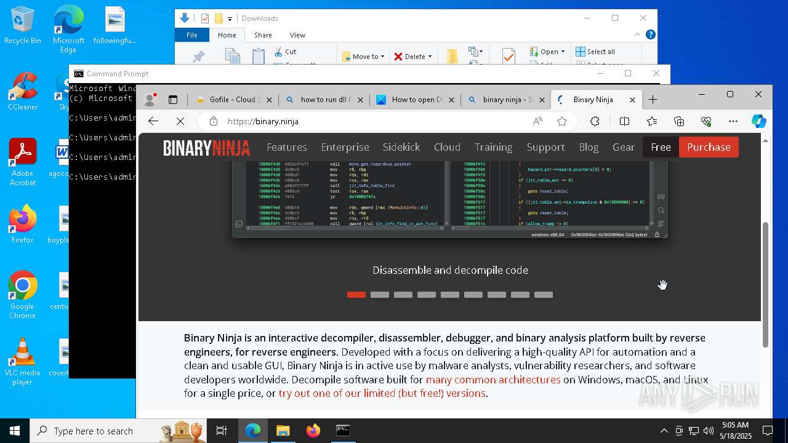This screenshot has height=443, width=788.
Task: Open 'try out one of our limited' link
Action: (382, 393)
